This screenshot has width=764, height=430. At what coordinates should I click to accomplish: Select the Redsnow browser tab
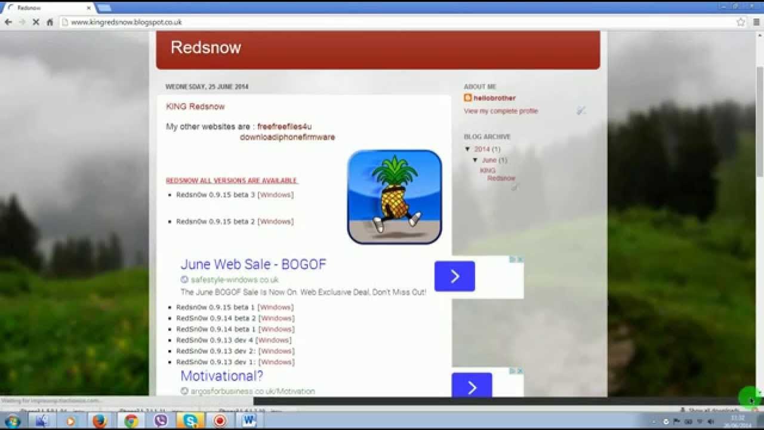pyautogui.click(x=49, y=8)
